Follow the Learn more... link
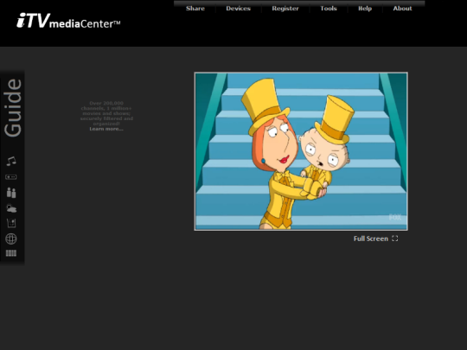The width and height of the screenshot is (467, 350). click(x=106, y=129)
